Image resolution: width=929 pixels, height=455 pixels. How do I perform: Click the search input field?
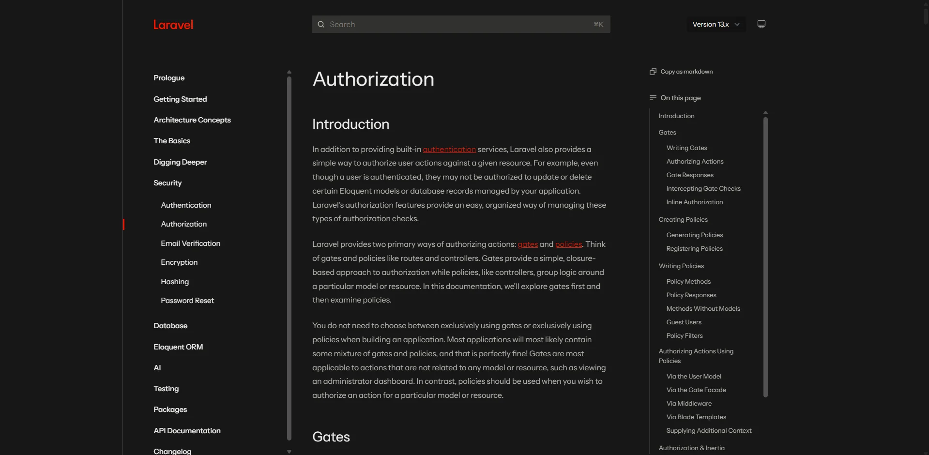tap(461, 24)
